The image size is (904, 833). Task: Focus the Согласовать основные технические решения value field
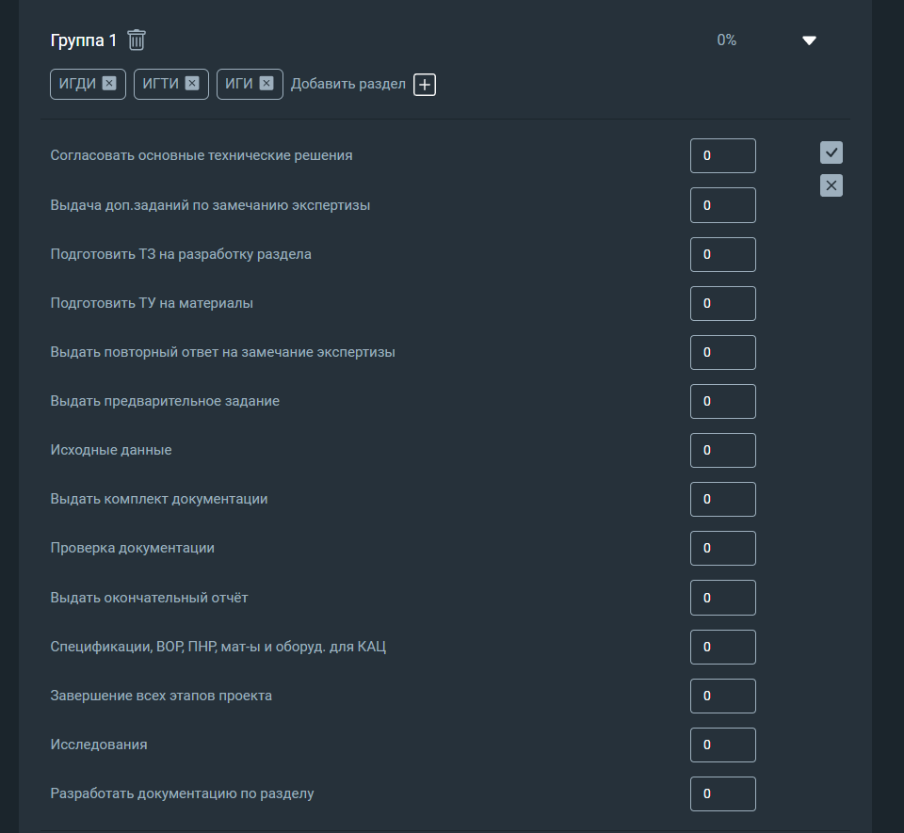(723, 155)
